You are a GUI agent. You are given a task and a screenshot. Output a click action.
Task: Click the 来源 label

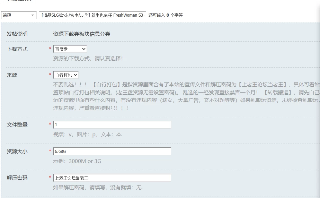12,75
